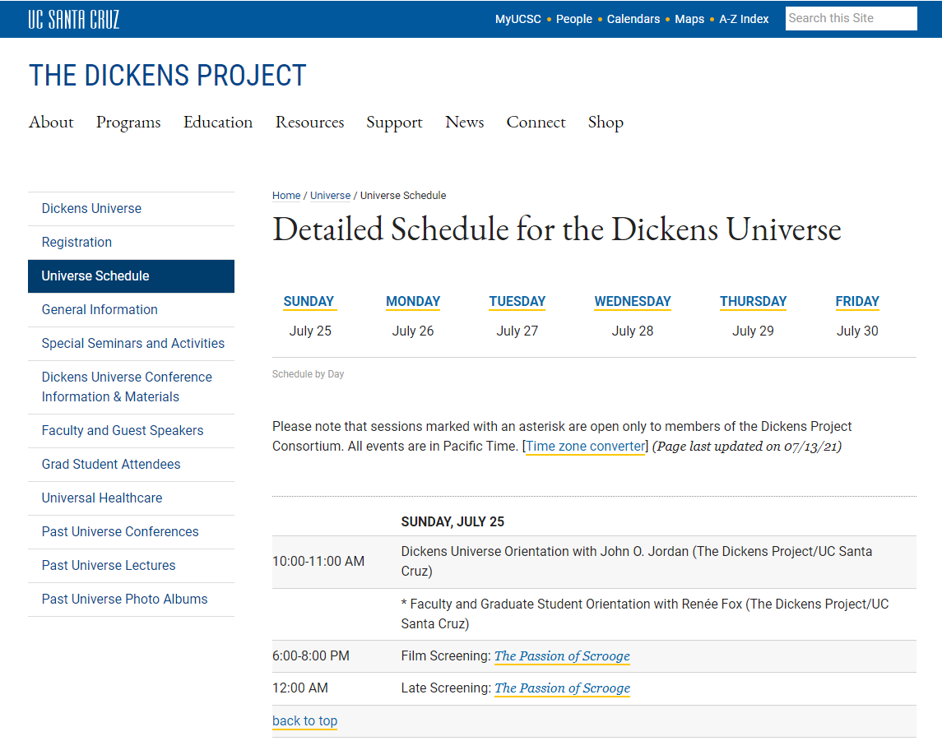Open the MyUCSC link

tap(517, 19)
